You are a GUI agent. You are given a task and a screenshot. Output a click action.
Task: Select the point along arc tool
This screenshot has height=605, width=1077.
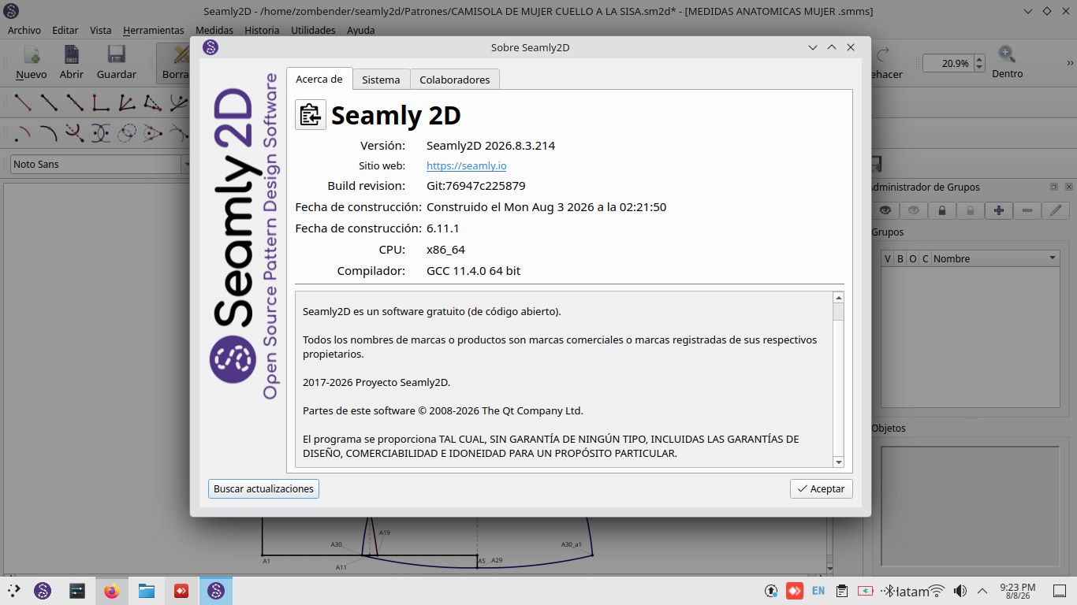(49, 133)
